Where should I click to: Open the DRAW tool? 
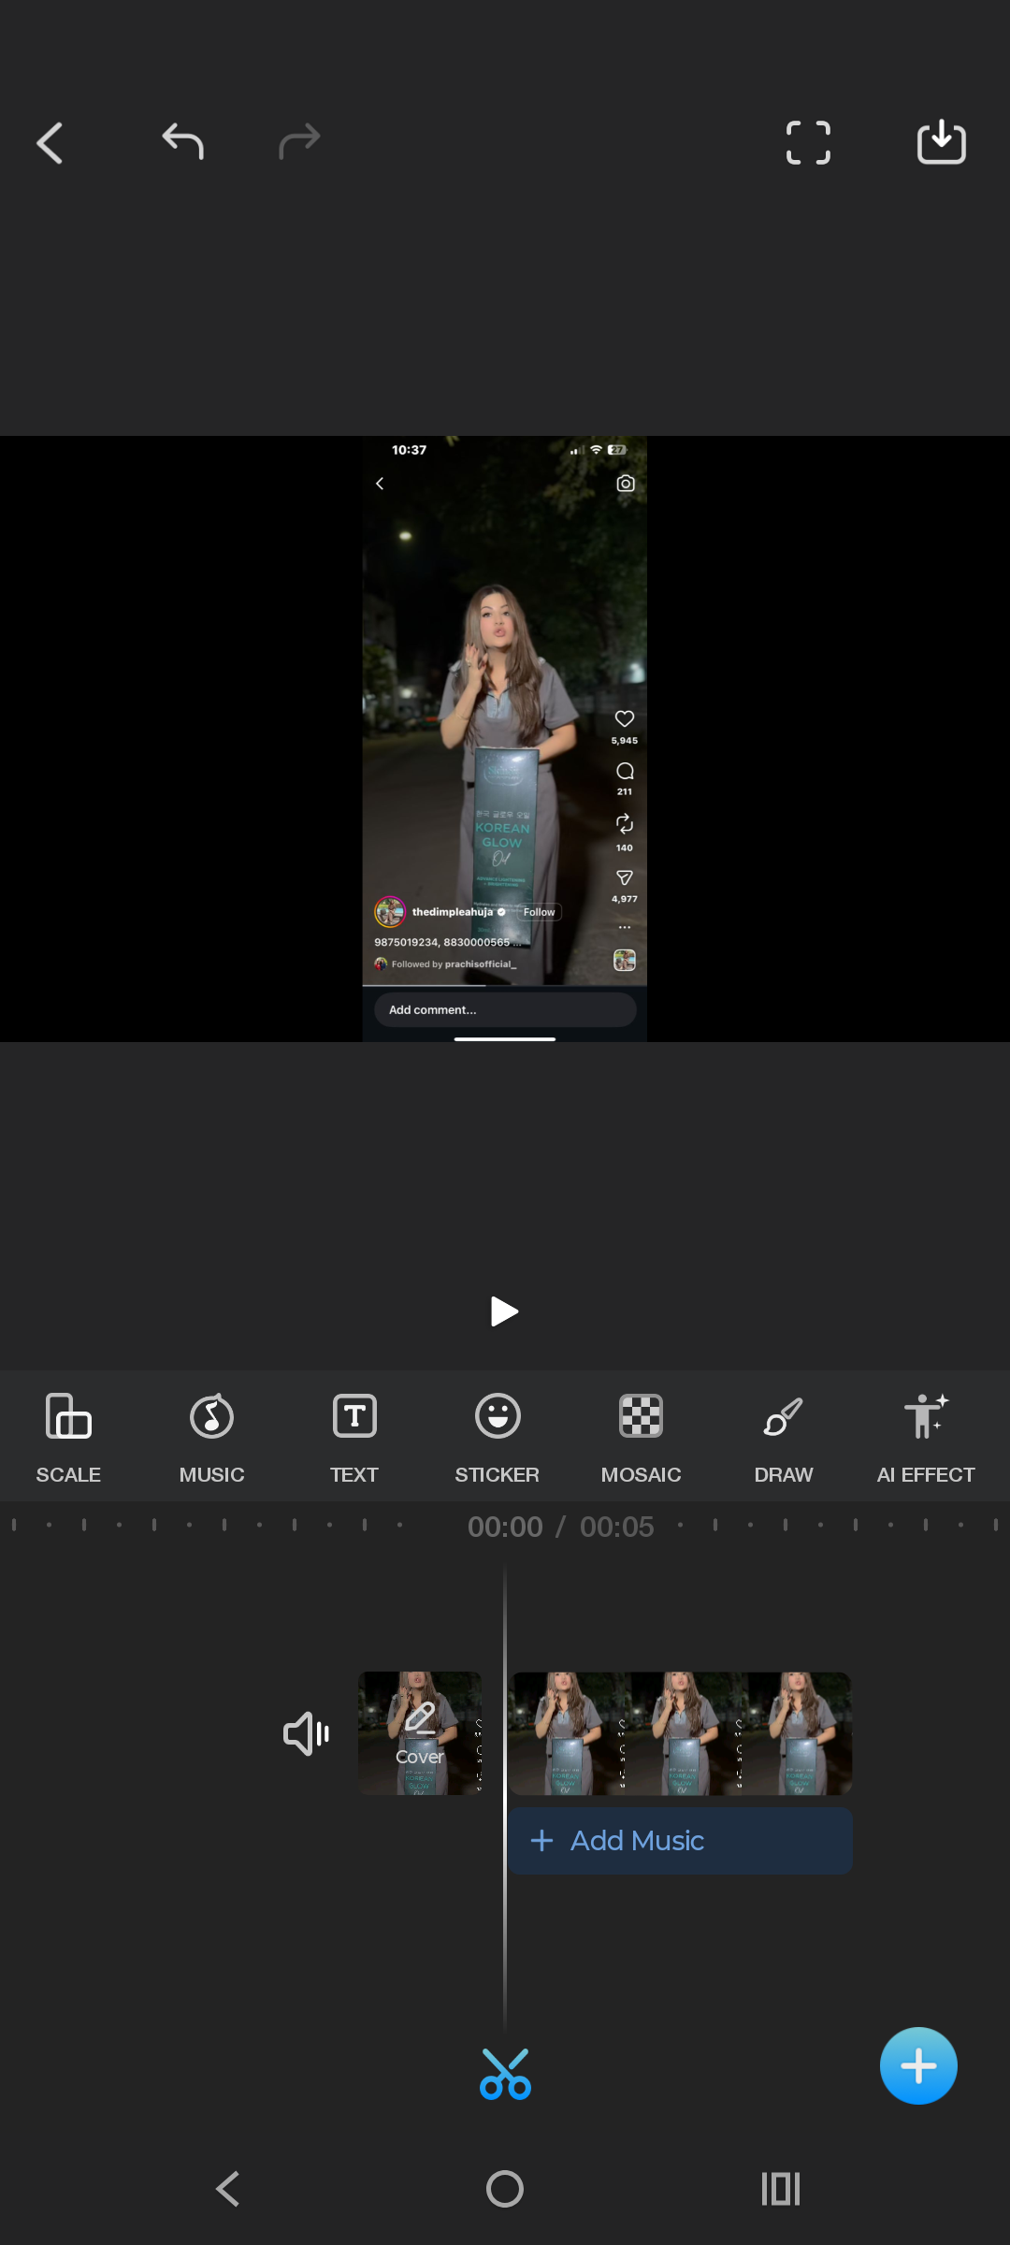point(784,1438)
